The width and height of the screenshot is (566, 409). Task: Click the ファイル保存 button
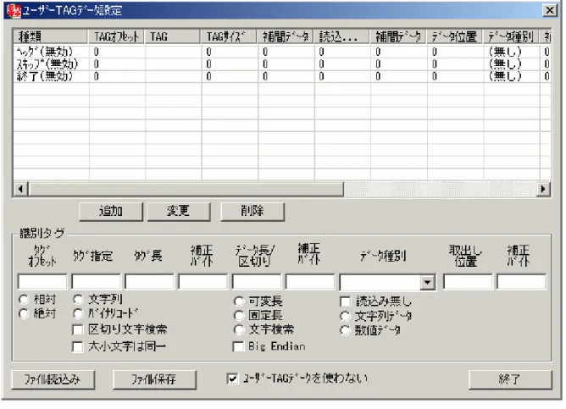click(x=154, y=379)
